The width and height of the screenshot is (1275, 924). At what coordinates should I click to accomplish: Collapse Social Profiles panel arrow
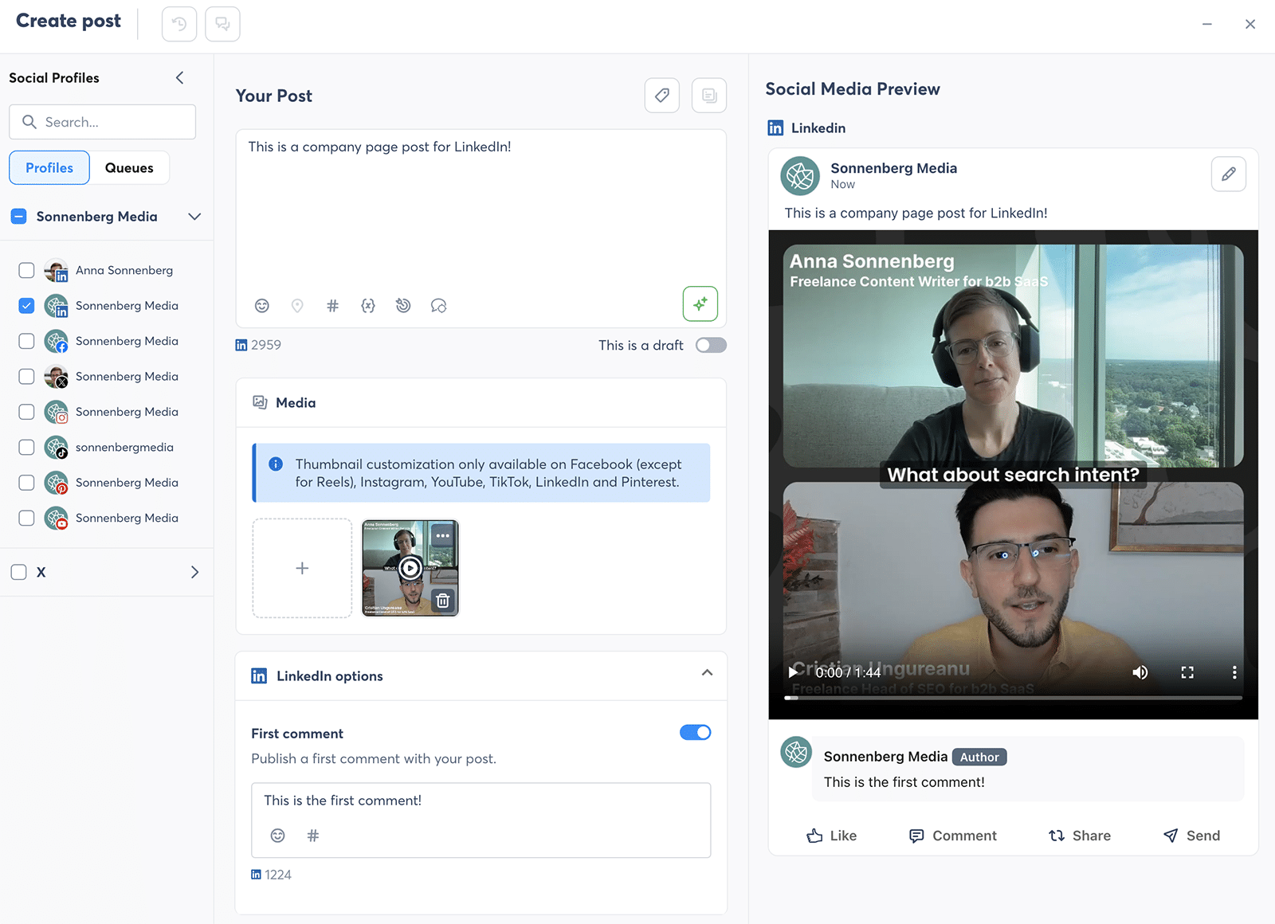point(179,77)
